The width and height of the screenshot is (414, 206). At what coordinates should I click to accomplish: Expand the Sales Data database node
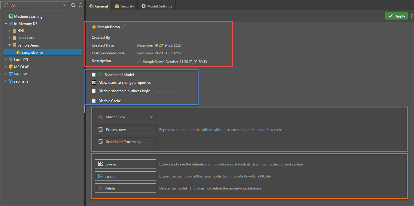pos(10,38)
